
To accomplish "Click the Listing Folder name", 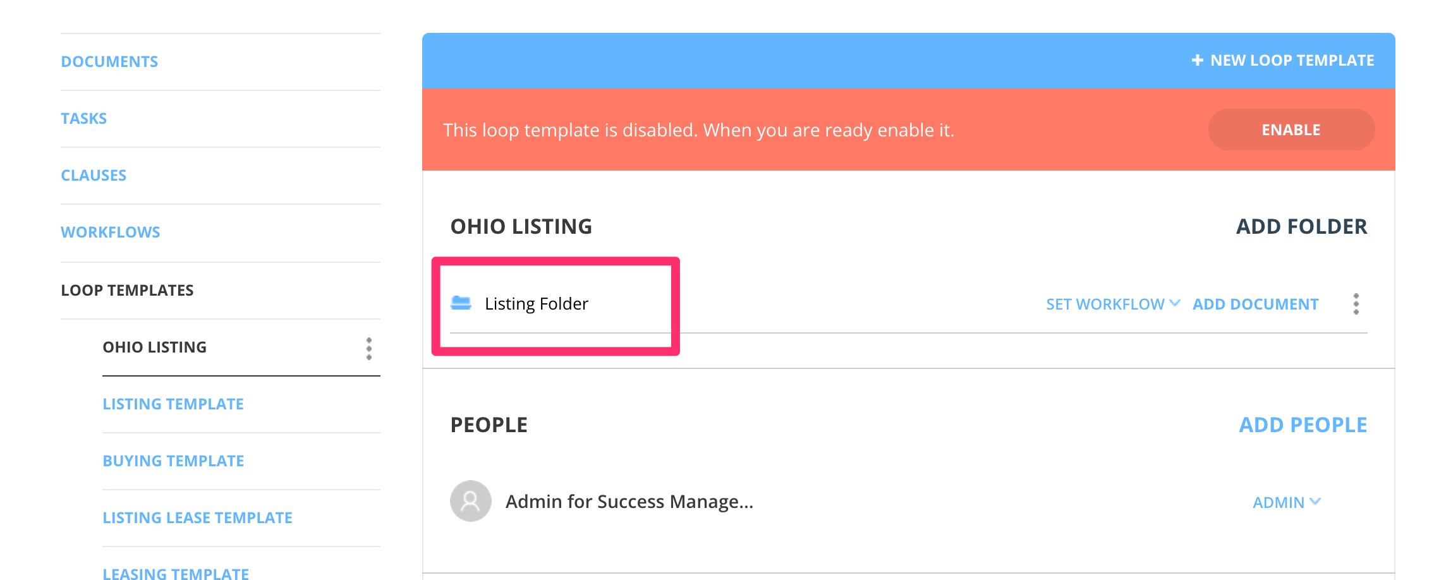I will [535, 303].
